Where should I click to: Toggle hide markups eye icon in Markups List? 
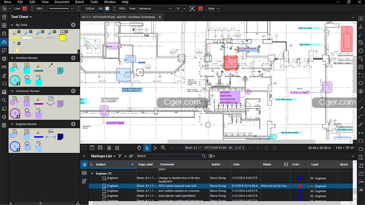(131, 156)
